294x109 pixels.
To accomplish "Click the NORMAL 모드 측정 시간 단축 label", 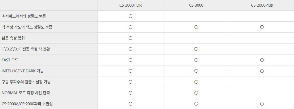I will (26, 93).
